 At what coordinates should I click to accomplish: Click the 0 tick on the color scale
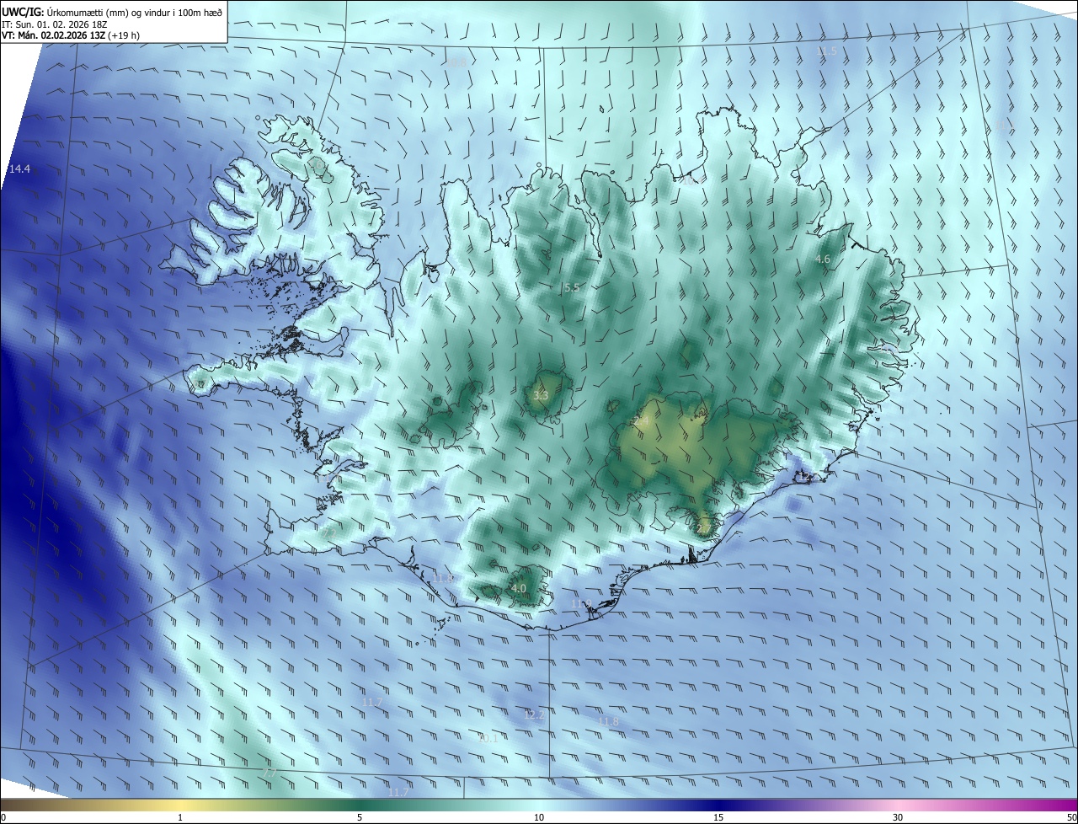[3, 817]
